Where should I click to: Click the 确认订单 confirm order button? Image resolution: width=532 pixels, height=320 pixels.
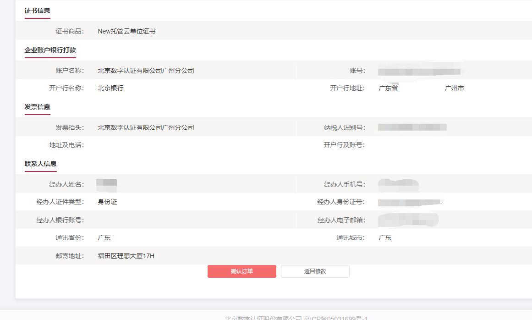pyautogui.click(x=241, y=271)
